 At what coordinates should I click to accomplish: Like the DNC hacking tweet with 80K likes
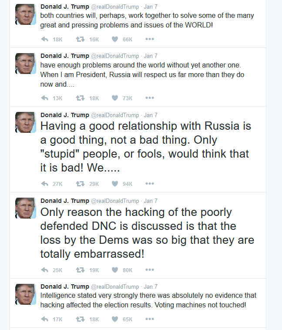[x=115, y=270]
